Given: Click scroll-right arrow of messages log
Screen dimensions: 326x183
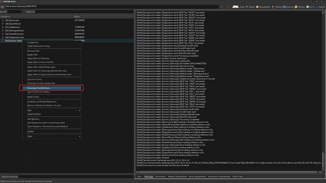Looking at the screenshot, I should (320, 172).
